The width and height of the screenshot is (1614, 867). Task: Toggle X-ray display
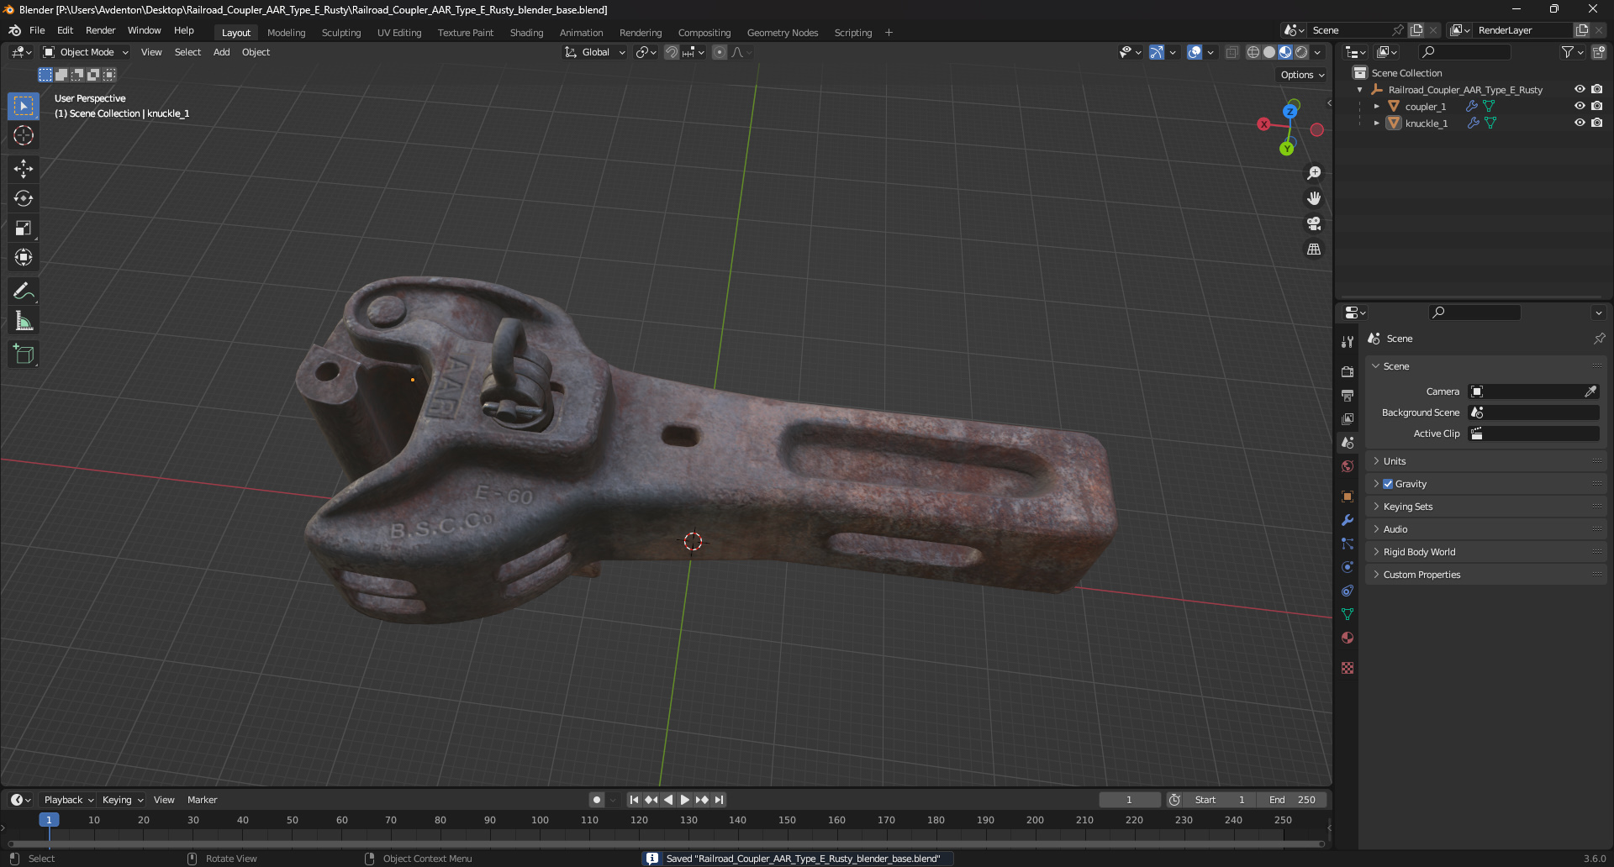(x=1232, y=52)
